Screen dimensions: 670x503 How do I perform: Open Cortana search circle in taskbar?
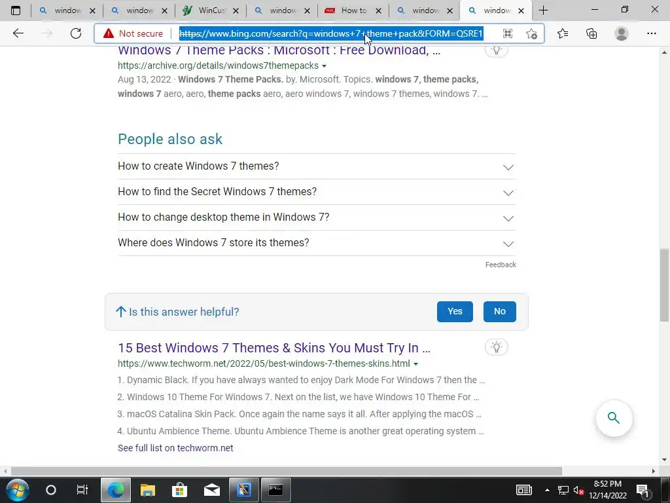pyautogui.click(x=51, y=490)
